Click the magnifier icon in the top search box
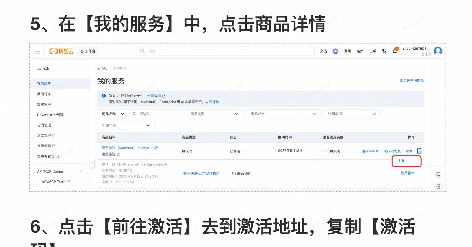Viewport: 472px width, 247px height. point(142,51)
